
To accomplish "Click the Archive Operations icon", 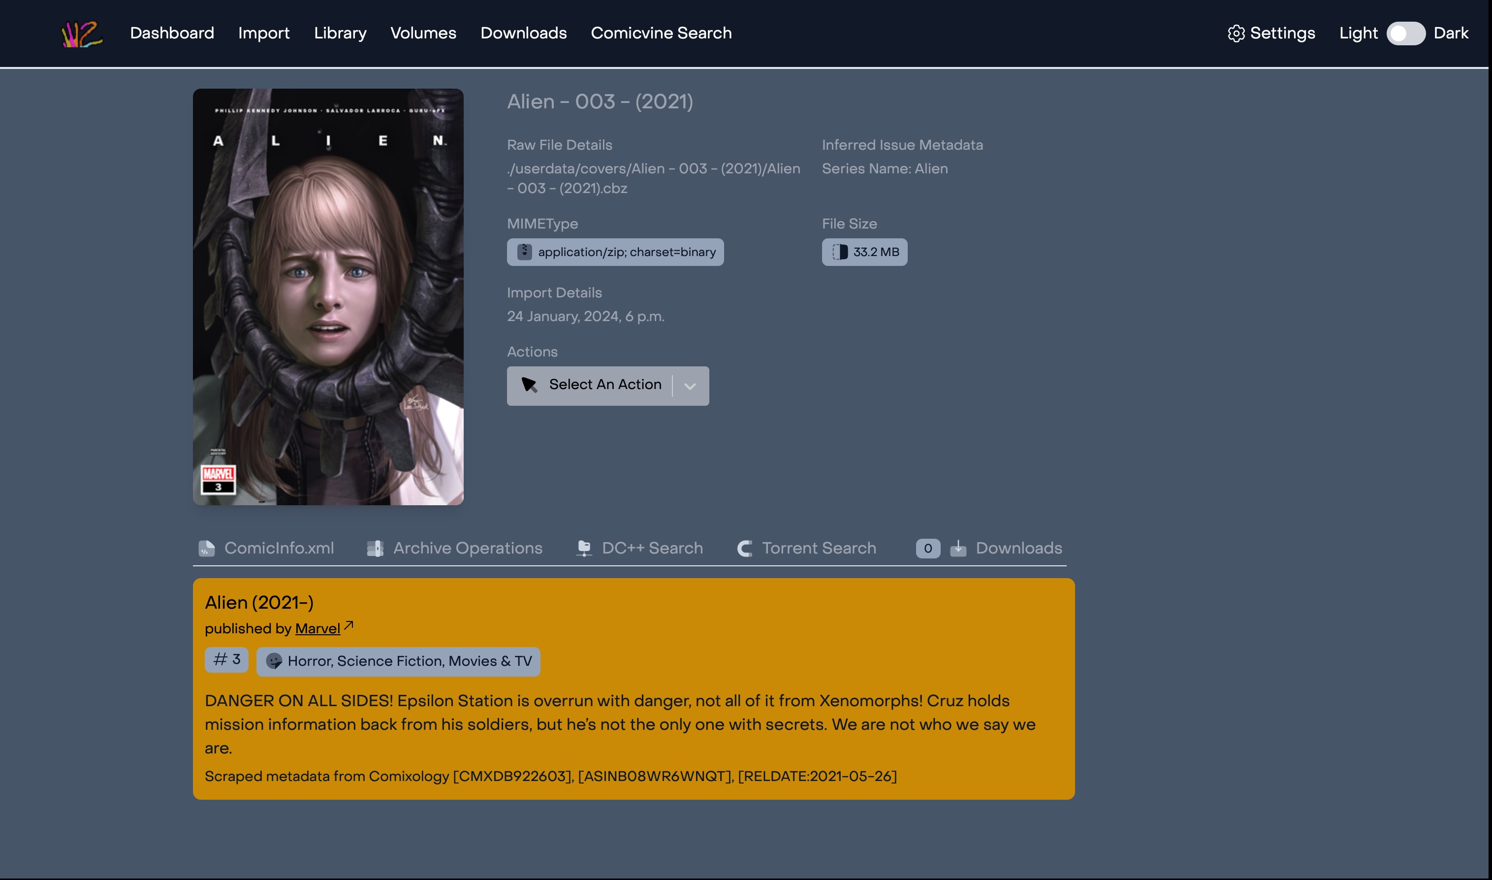I will point(375,549).
